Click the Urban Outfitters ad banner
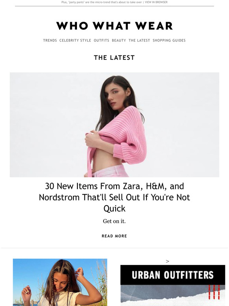229x306 pixels. point(173,285)
